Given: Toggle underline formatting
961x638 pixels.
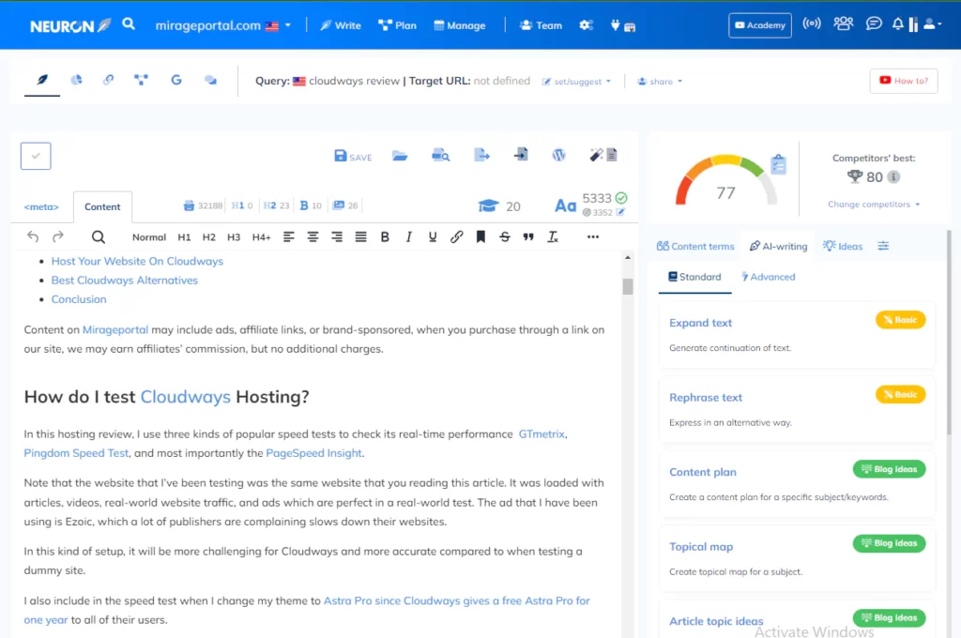Looking at the screenshot, I should click(433, 237).
